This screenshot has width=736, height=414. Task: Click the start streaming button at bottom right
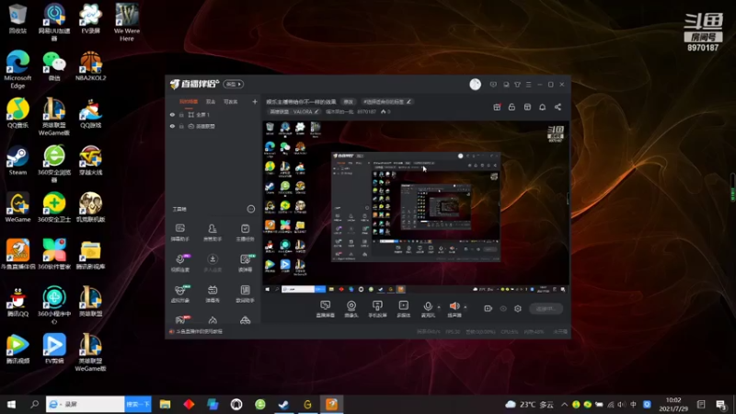coord(546,308)
